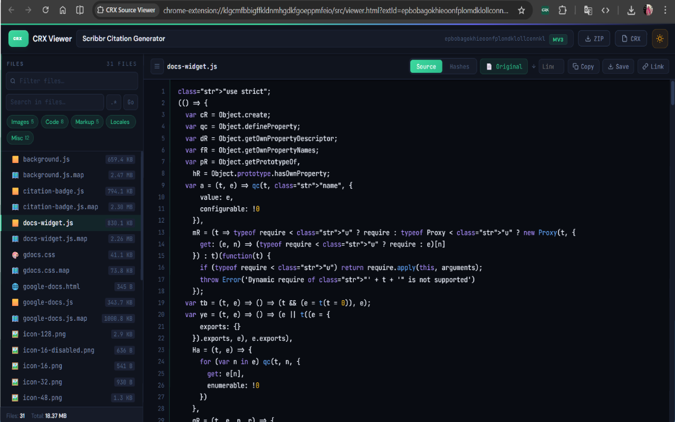Switch to the Hashes tab
675x422 pixels.
[459, 66]
